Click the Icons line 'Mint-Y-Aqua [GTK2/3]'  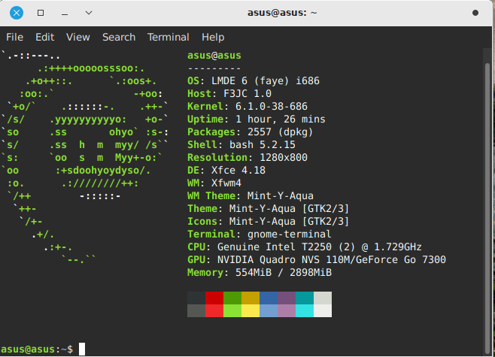(289, 222)
